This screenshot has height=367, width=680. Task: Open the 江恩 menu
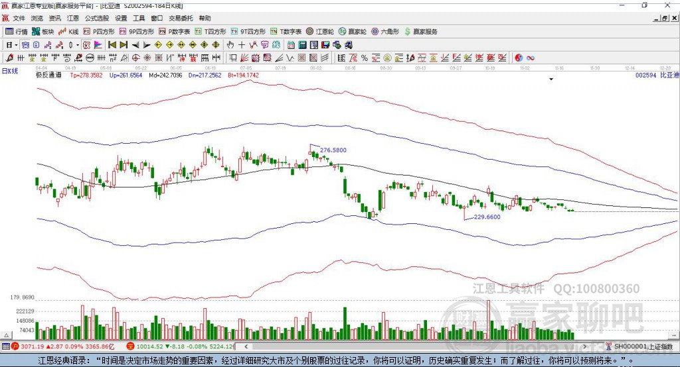click(73, 18)
